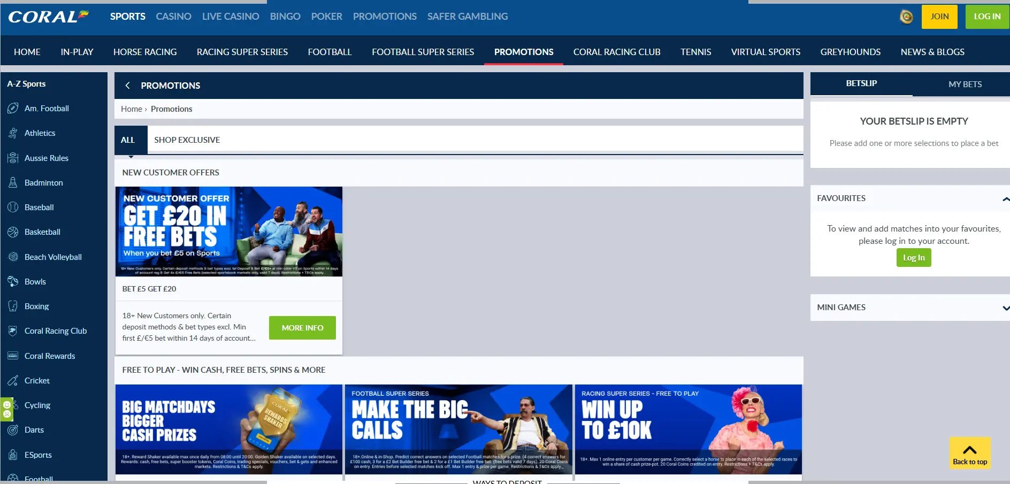Viewport: 1010px width, 484px height.
Task: Click the Home breadcrumb link
Action: coord(132,109)
